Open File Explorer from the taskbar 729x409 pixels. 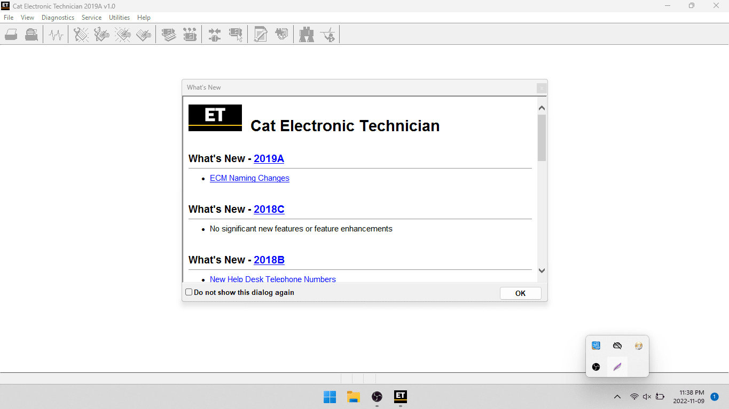(x=353, y=397)
